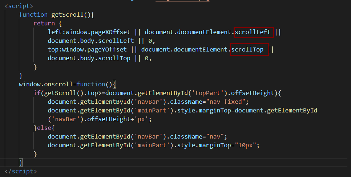Click window.pageXOffset in the left line
The width and height of the screenshot is (351, 177).
pos(98,32)
